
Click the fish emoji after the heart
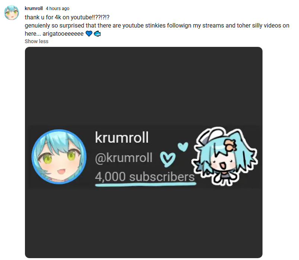coord(97,34)
